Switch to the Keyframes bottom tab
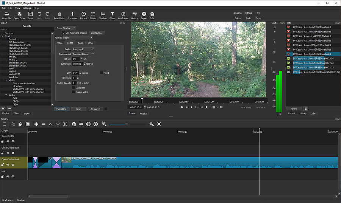Image resolution: width=341 pixels, height=203 pixels. pos(8,200)
